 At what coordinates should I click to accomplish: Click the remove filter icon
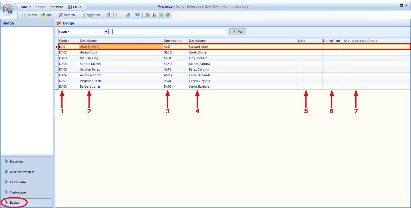pyautogui.click(x=109, y=15)
